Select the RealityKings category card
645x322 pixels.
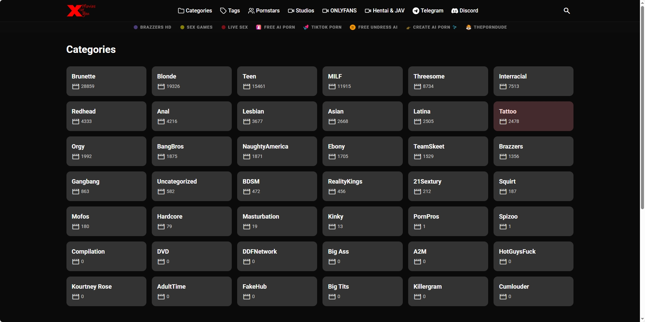tap(363, 186)
